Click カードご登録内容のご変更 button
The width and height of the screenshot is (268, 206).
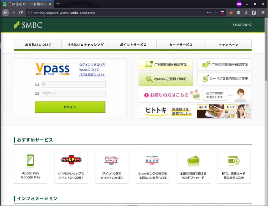pyautogui.click(x=224, y=79)
